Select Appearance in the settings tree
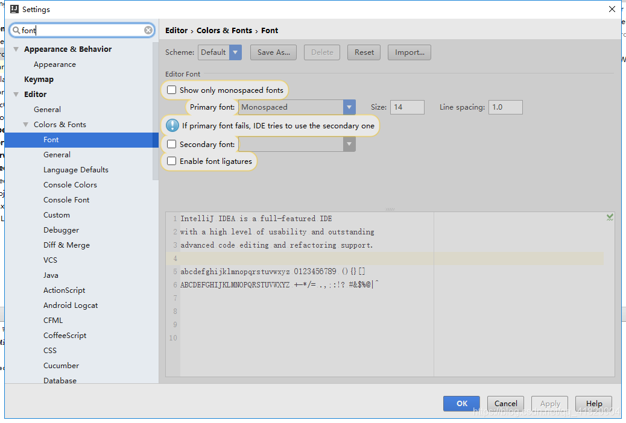 pos(55,64)
